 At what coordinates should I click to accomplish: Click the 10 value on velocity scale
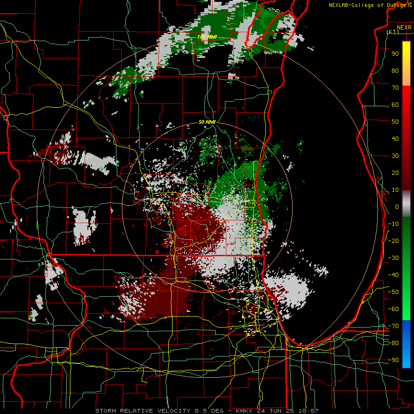[x=395, y=190]
